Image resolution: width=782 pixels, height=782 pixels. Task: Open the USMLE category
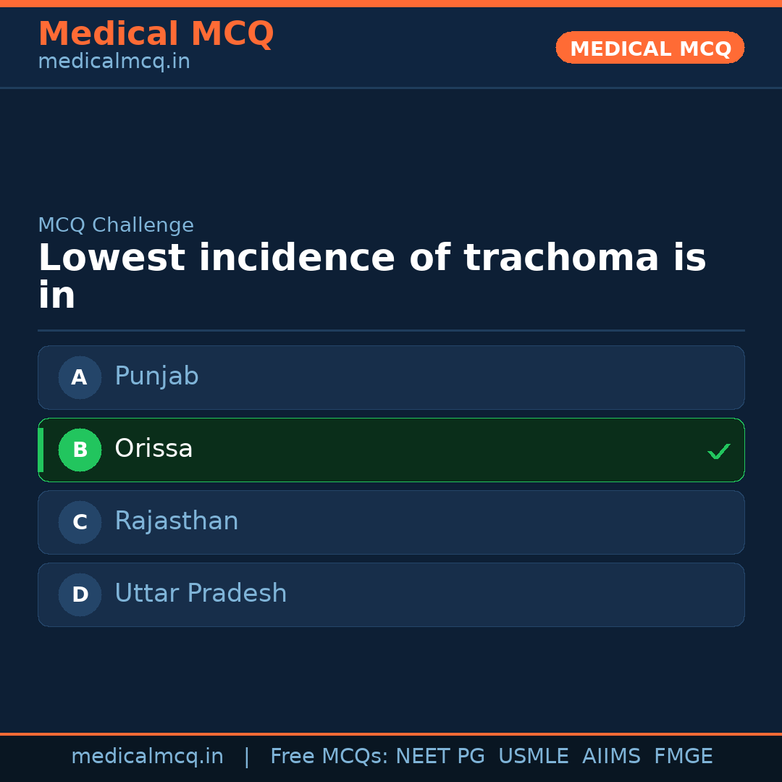tap(534, 755)
